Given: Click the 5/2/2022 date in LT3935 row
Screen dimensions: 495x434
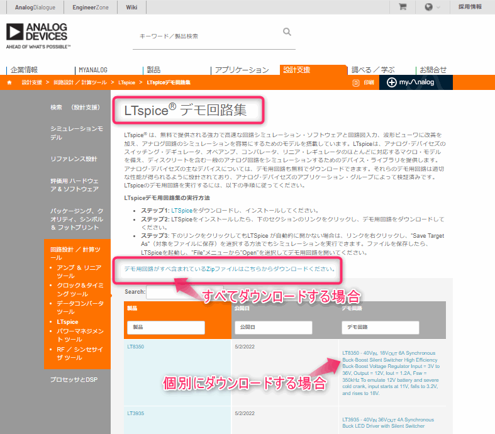Looking at the screenshot, I should [x=245, y=413].
